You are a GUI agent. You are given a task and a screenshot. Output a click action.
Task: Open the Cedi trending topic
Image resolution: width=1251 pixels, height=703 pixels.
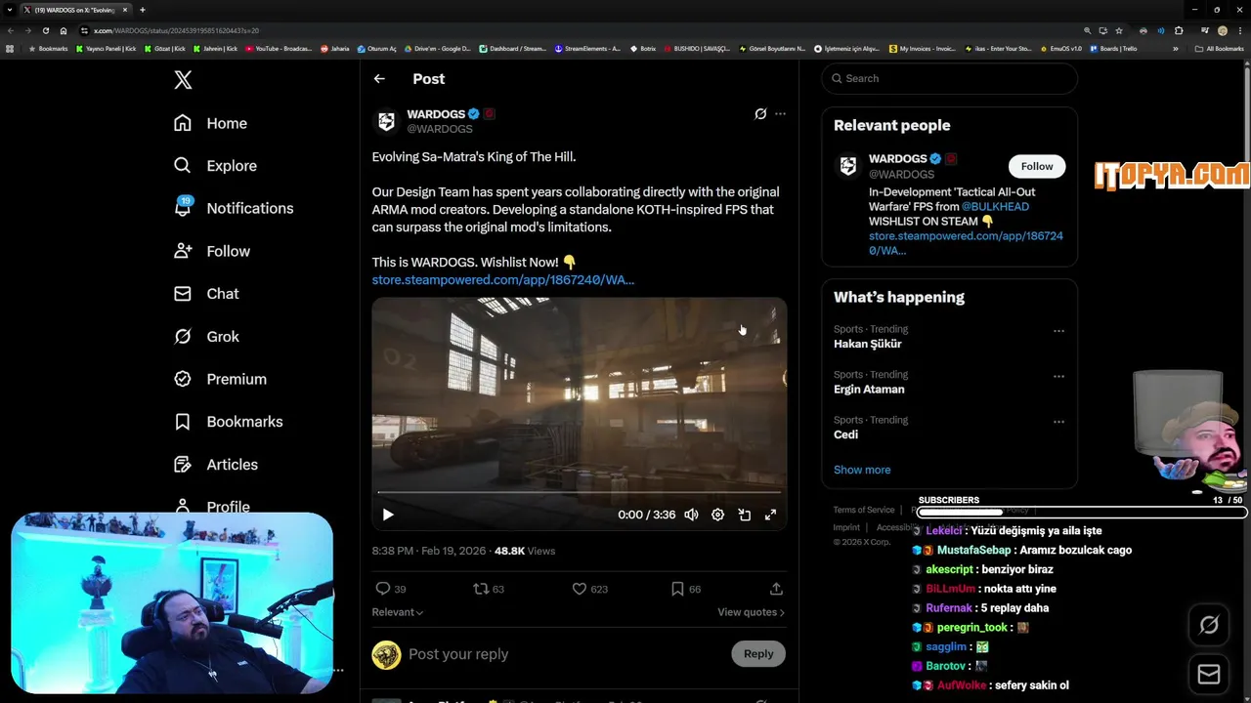coord(845,434)
